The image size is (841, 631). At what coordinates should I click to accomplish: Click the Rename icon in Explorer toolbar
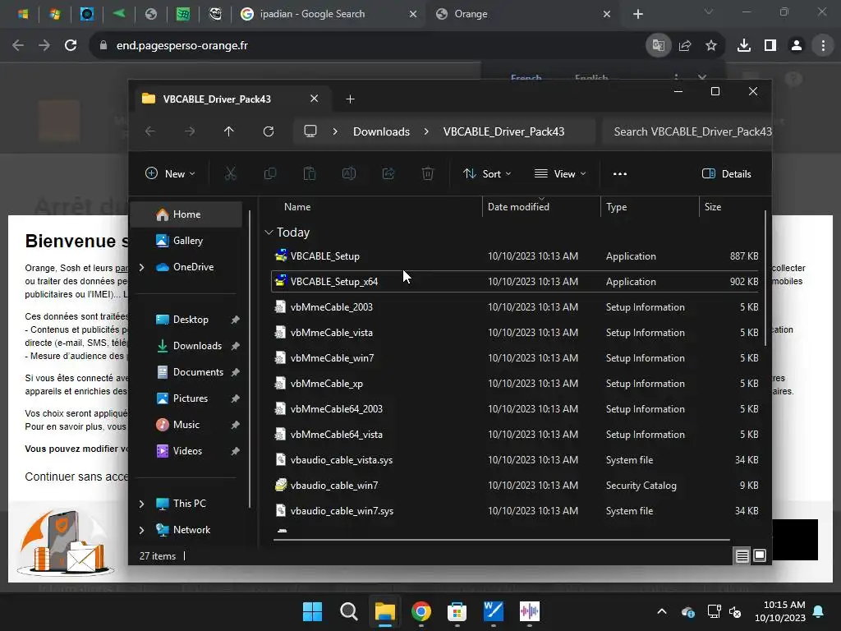[x=348, y=173]
